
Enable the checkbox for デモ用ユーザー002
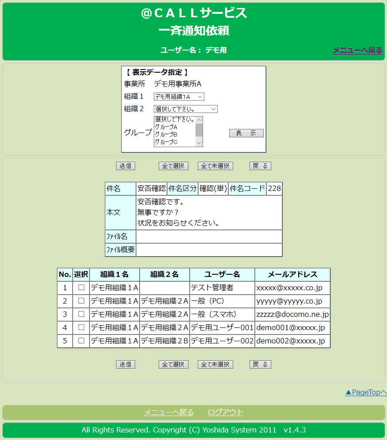tap(81, 341)
